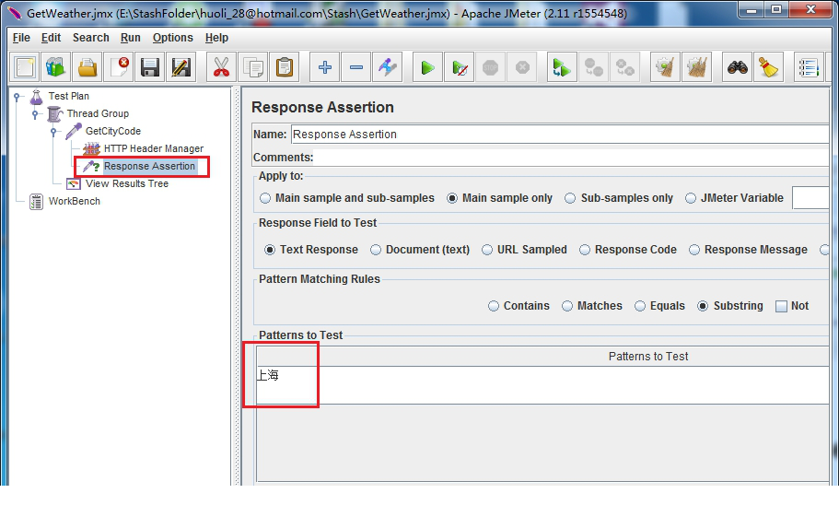The image size is (839, 505).
Task: Click the Patterns to Test column header
Action: point(542,357)
